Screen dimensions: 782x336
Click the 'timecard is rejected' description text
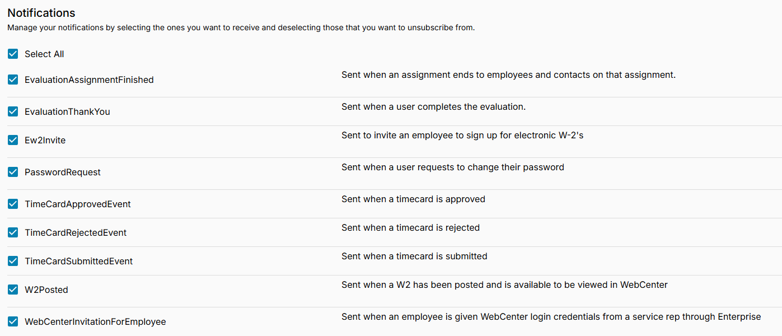410,228
